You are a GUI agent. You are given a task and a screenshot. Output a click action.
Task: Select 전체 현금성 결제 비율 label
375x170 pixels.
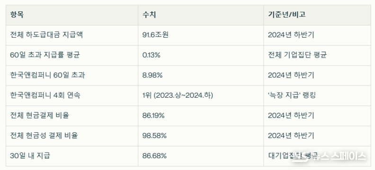tap(44, 136)
